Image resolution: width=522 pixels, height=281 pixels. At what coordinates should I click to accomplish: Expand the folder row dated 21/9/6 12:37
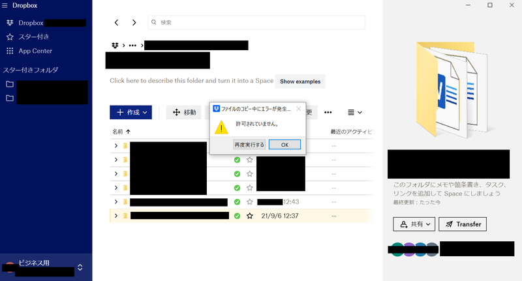(116, 216)
